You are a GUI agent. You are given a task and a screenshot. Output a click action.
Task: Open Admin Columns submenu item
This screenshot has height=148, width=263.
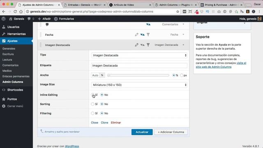(13, 82)
